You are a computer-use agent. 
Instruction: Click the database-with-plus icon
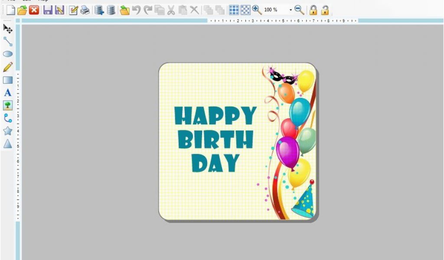[x=99, y=10]
